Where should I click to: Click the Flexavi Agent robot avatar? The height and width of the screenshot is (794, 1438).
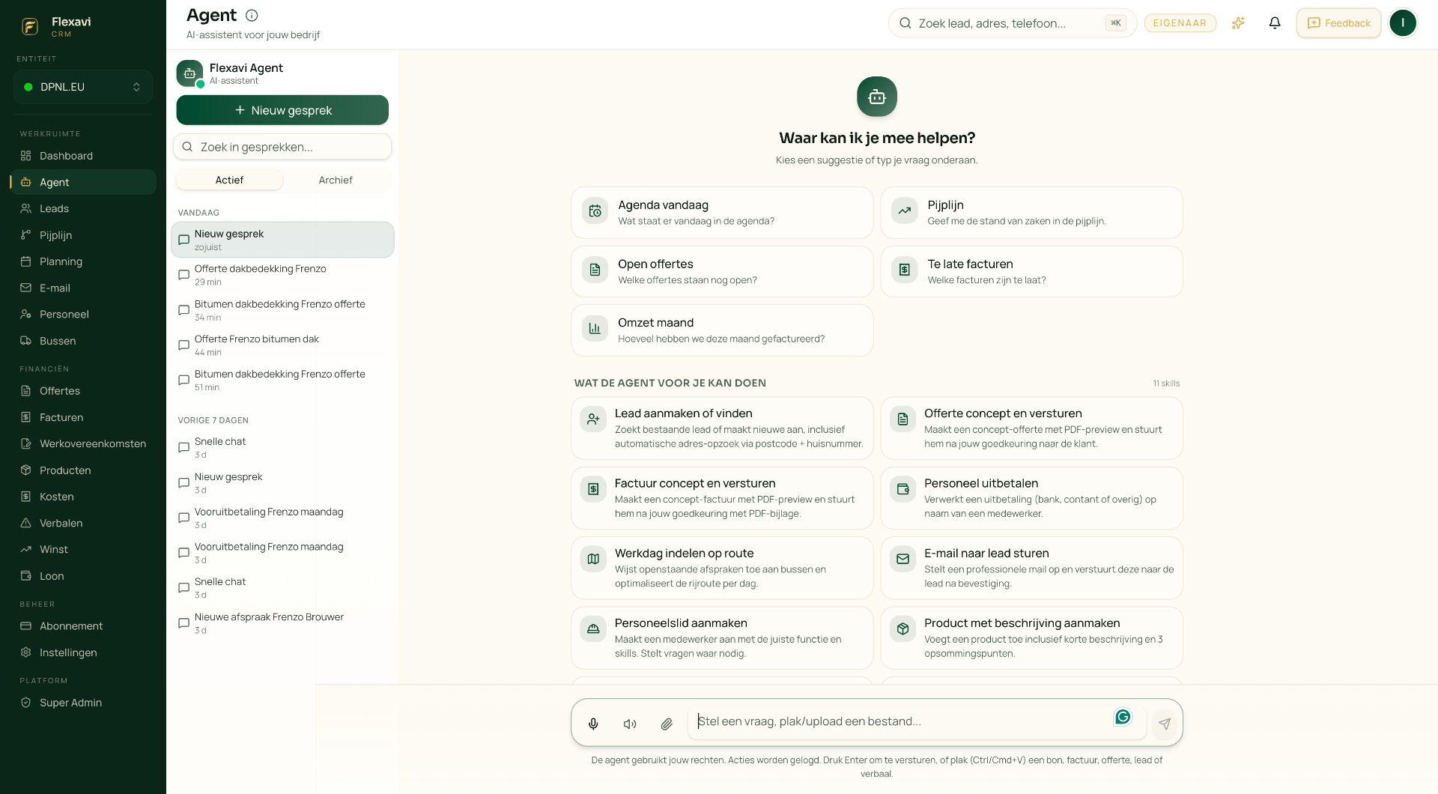(189, 73)
